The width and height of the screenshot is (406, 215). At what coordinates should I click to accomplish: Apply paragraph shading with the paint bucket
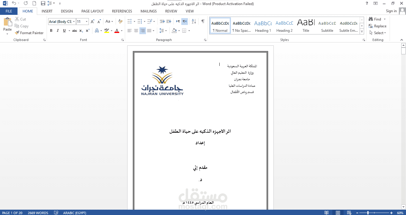pyautogui.click(x=174, y=31)
